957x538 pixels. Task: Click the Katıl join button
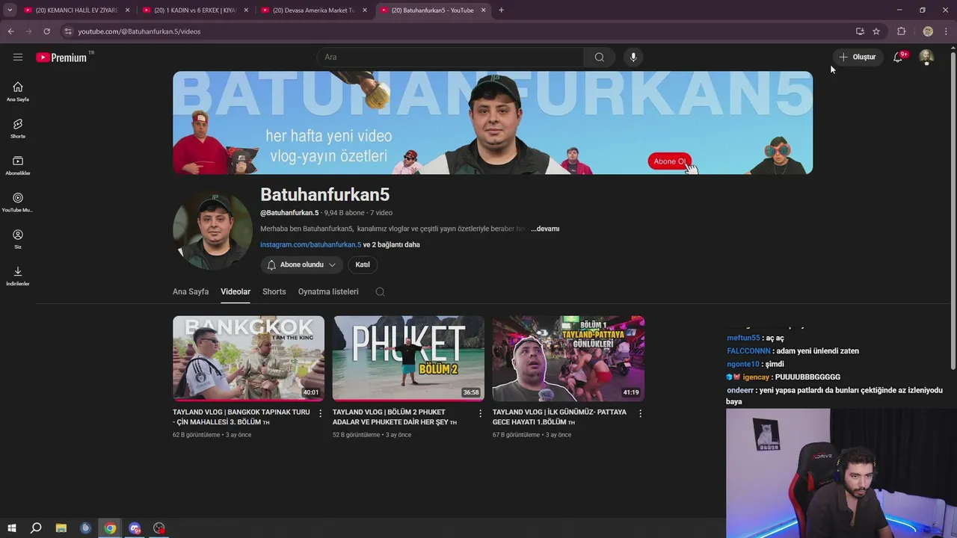[363, 265]
